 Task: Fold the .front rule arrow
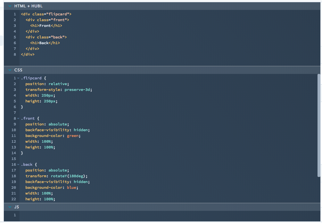click(18, 119)
